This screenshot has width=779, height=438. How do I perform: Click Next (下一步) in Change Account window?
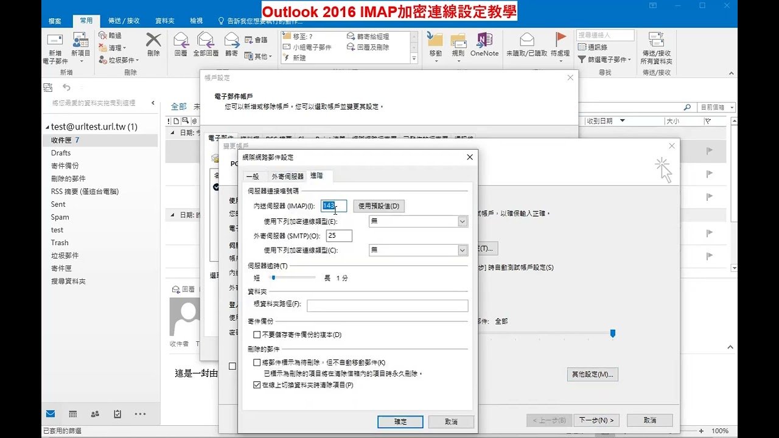pyautogui.click(x=596, y=420)
